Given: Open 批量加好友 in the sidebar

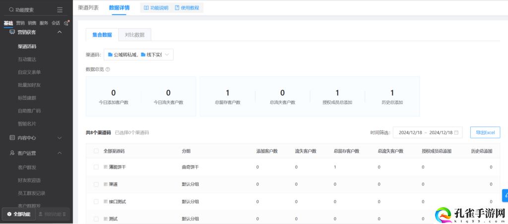Looking at the screenshot, I should [29, 85].
